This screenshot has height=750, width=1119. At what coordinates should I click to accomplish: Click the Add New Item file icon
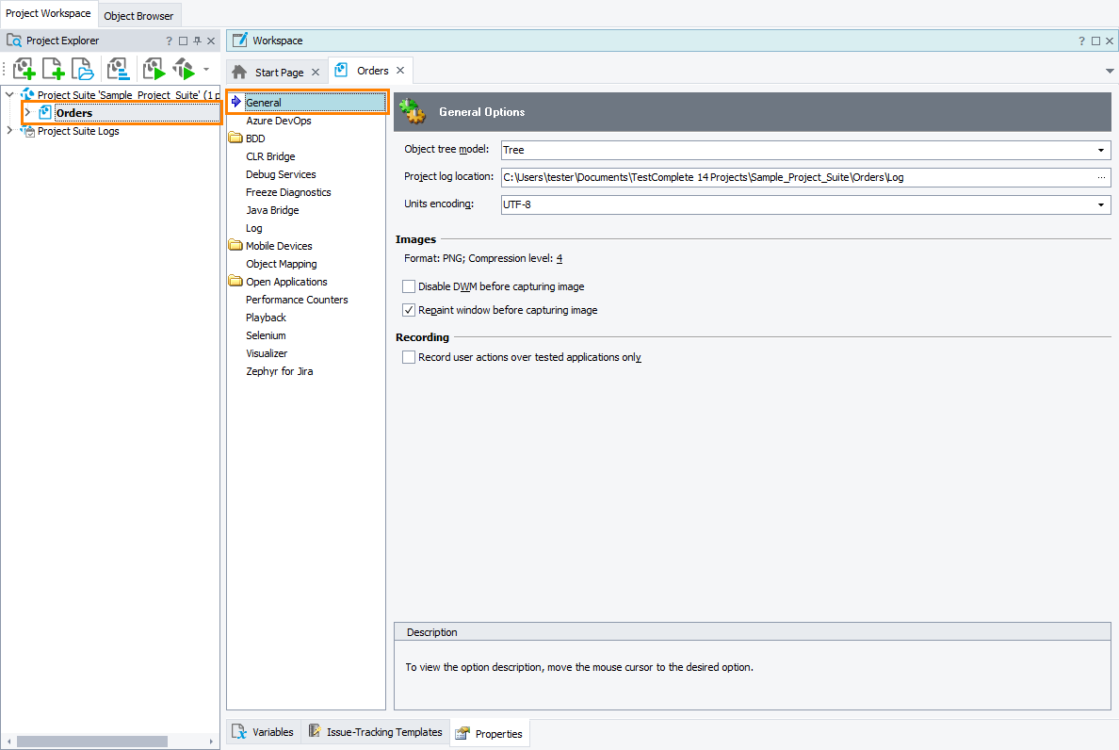[55, 69]
